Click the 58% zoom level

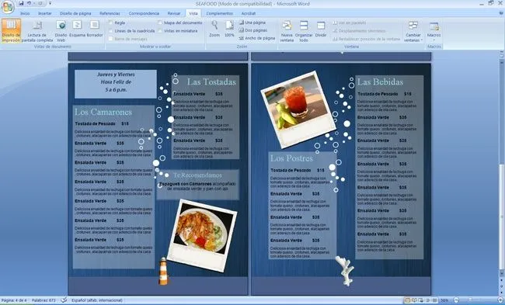click(x=444, y=300)
